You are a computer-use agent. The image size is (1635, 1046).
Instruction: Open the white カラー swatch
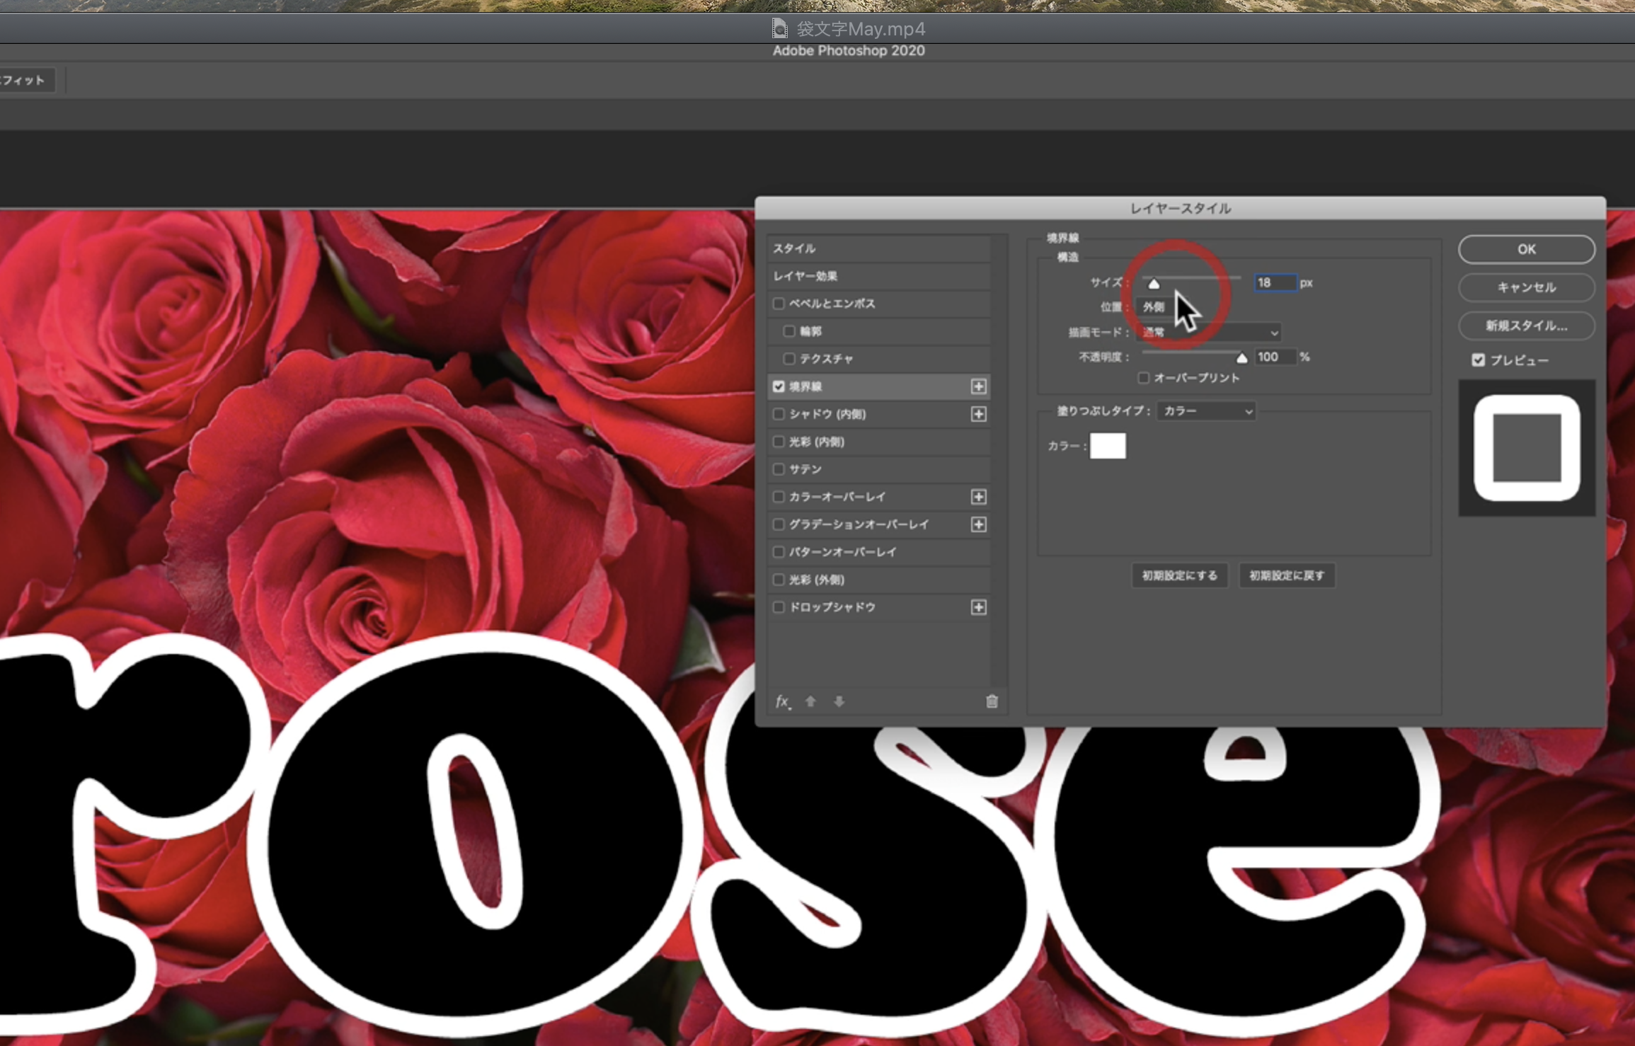point(1108,446)
